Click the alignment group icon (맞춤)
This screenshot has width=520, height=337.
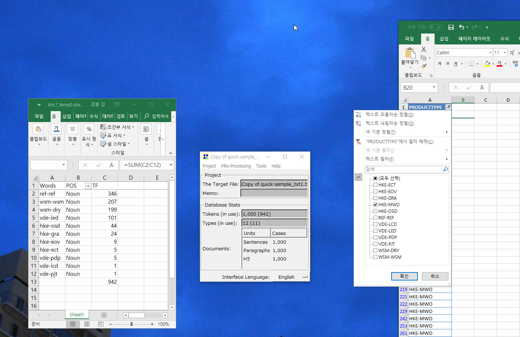[73, 129]
